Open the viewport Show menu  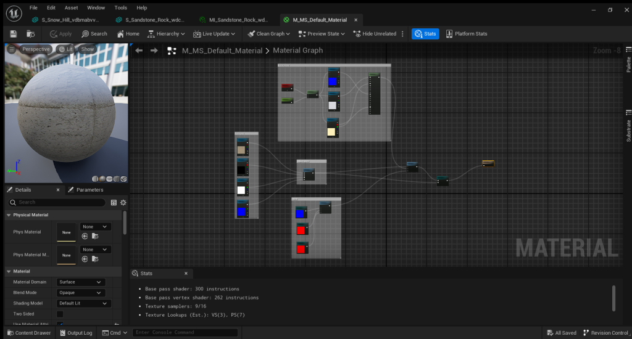click(x=88, y=49)
